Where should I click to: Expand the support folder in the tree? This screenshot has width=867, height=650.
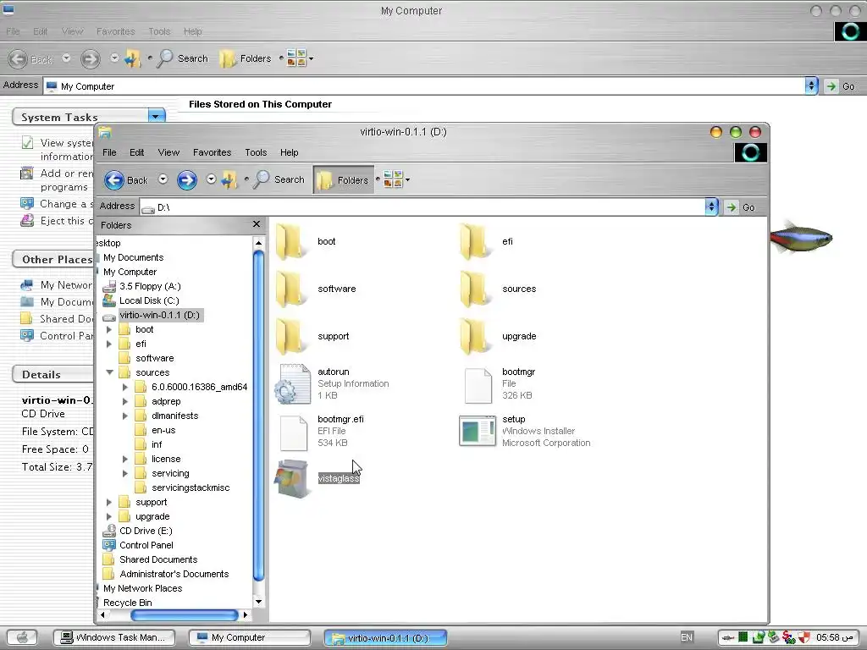point(109,502)
